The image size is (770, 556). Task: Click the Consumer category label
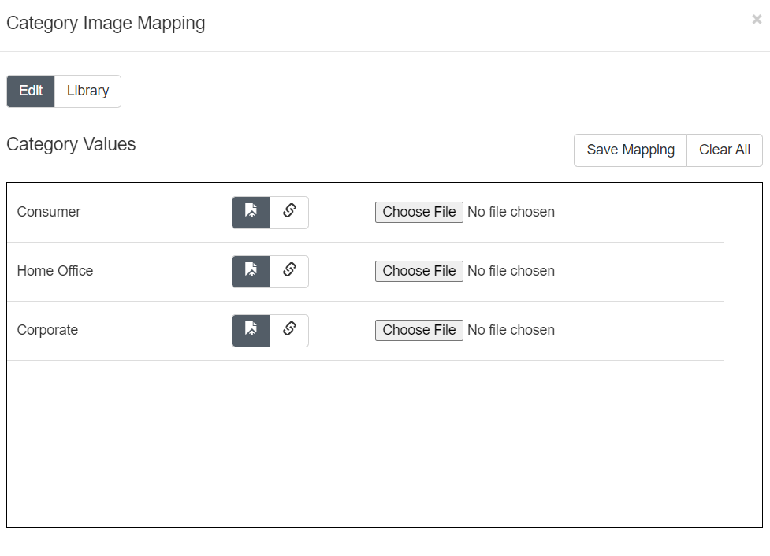[x=49, y=212]
